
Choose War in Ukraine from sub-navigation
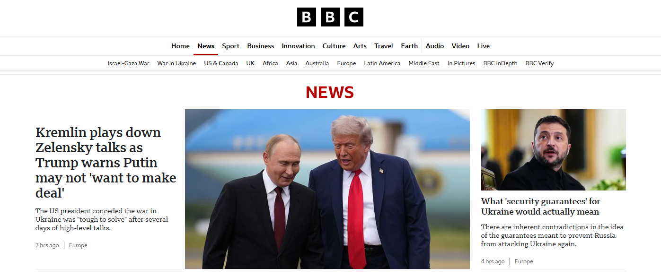pyautogui.click(x=176, y=63)
